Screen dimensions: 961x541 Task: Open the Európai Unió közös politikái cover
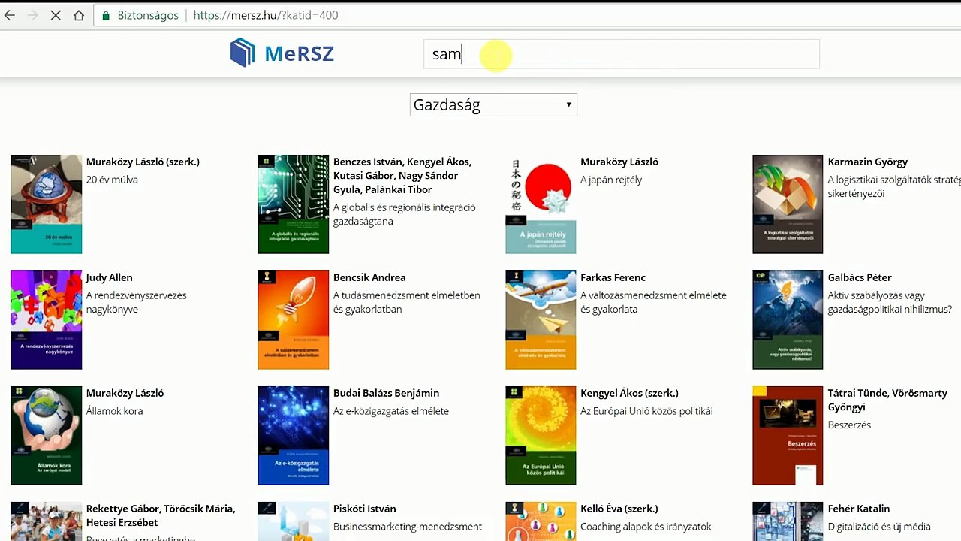[x=541, y=436]
